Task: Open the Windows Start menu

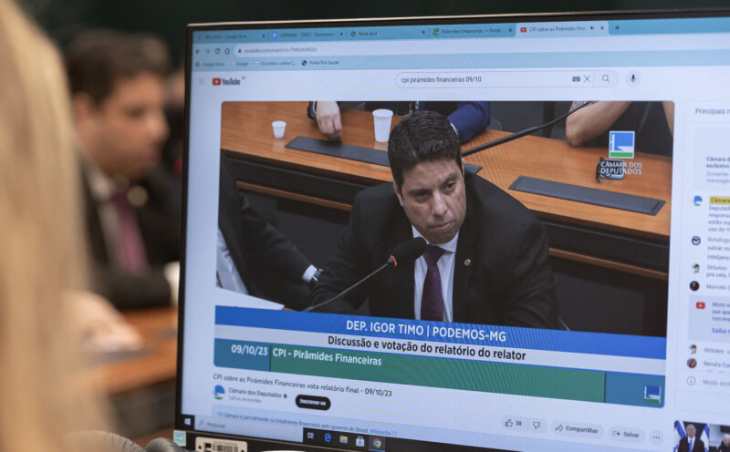Action: click(187, 421)
